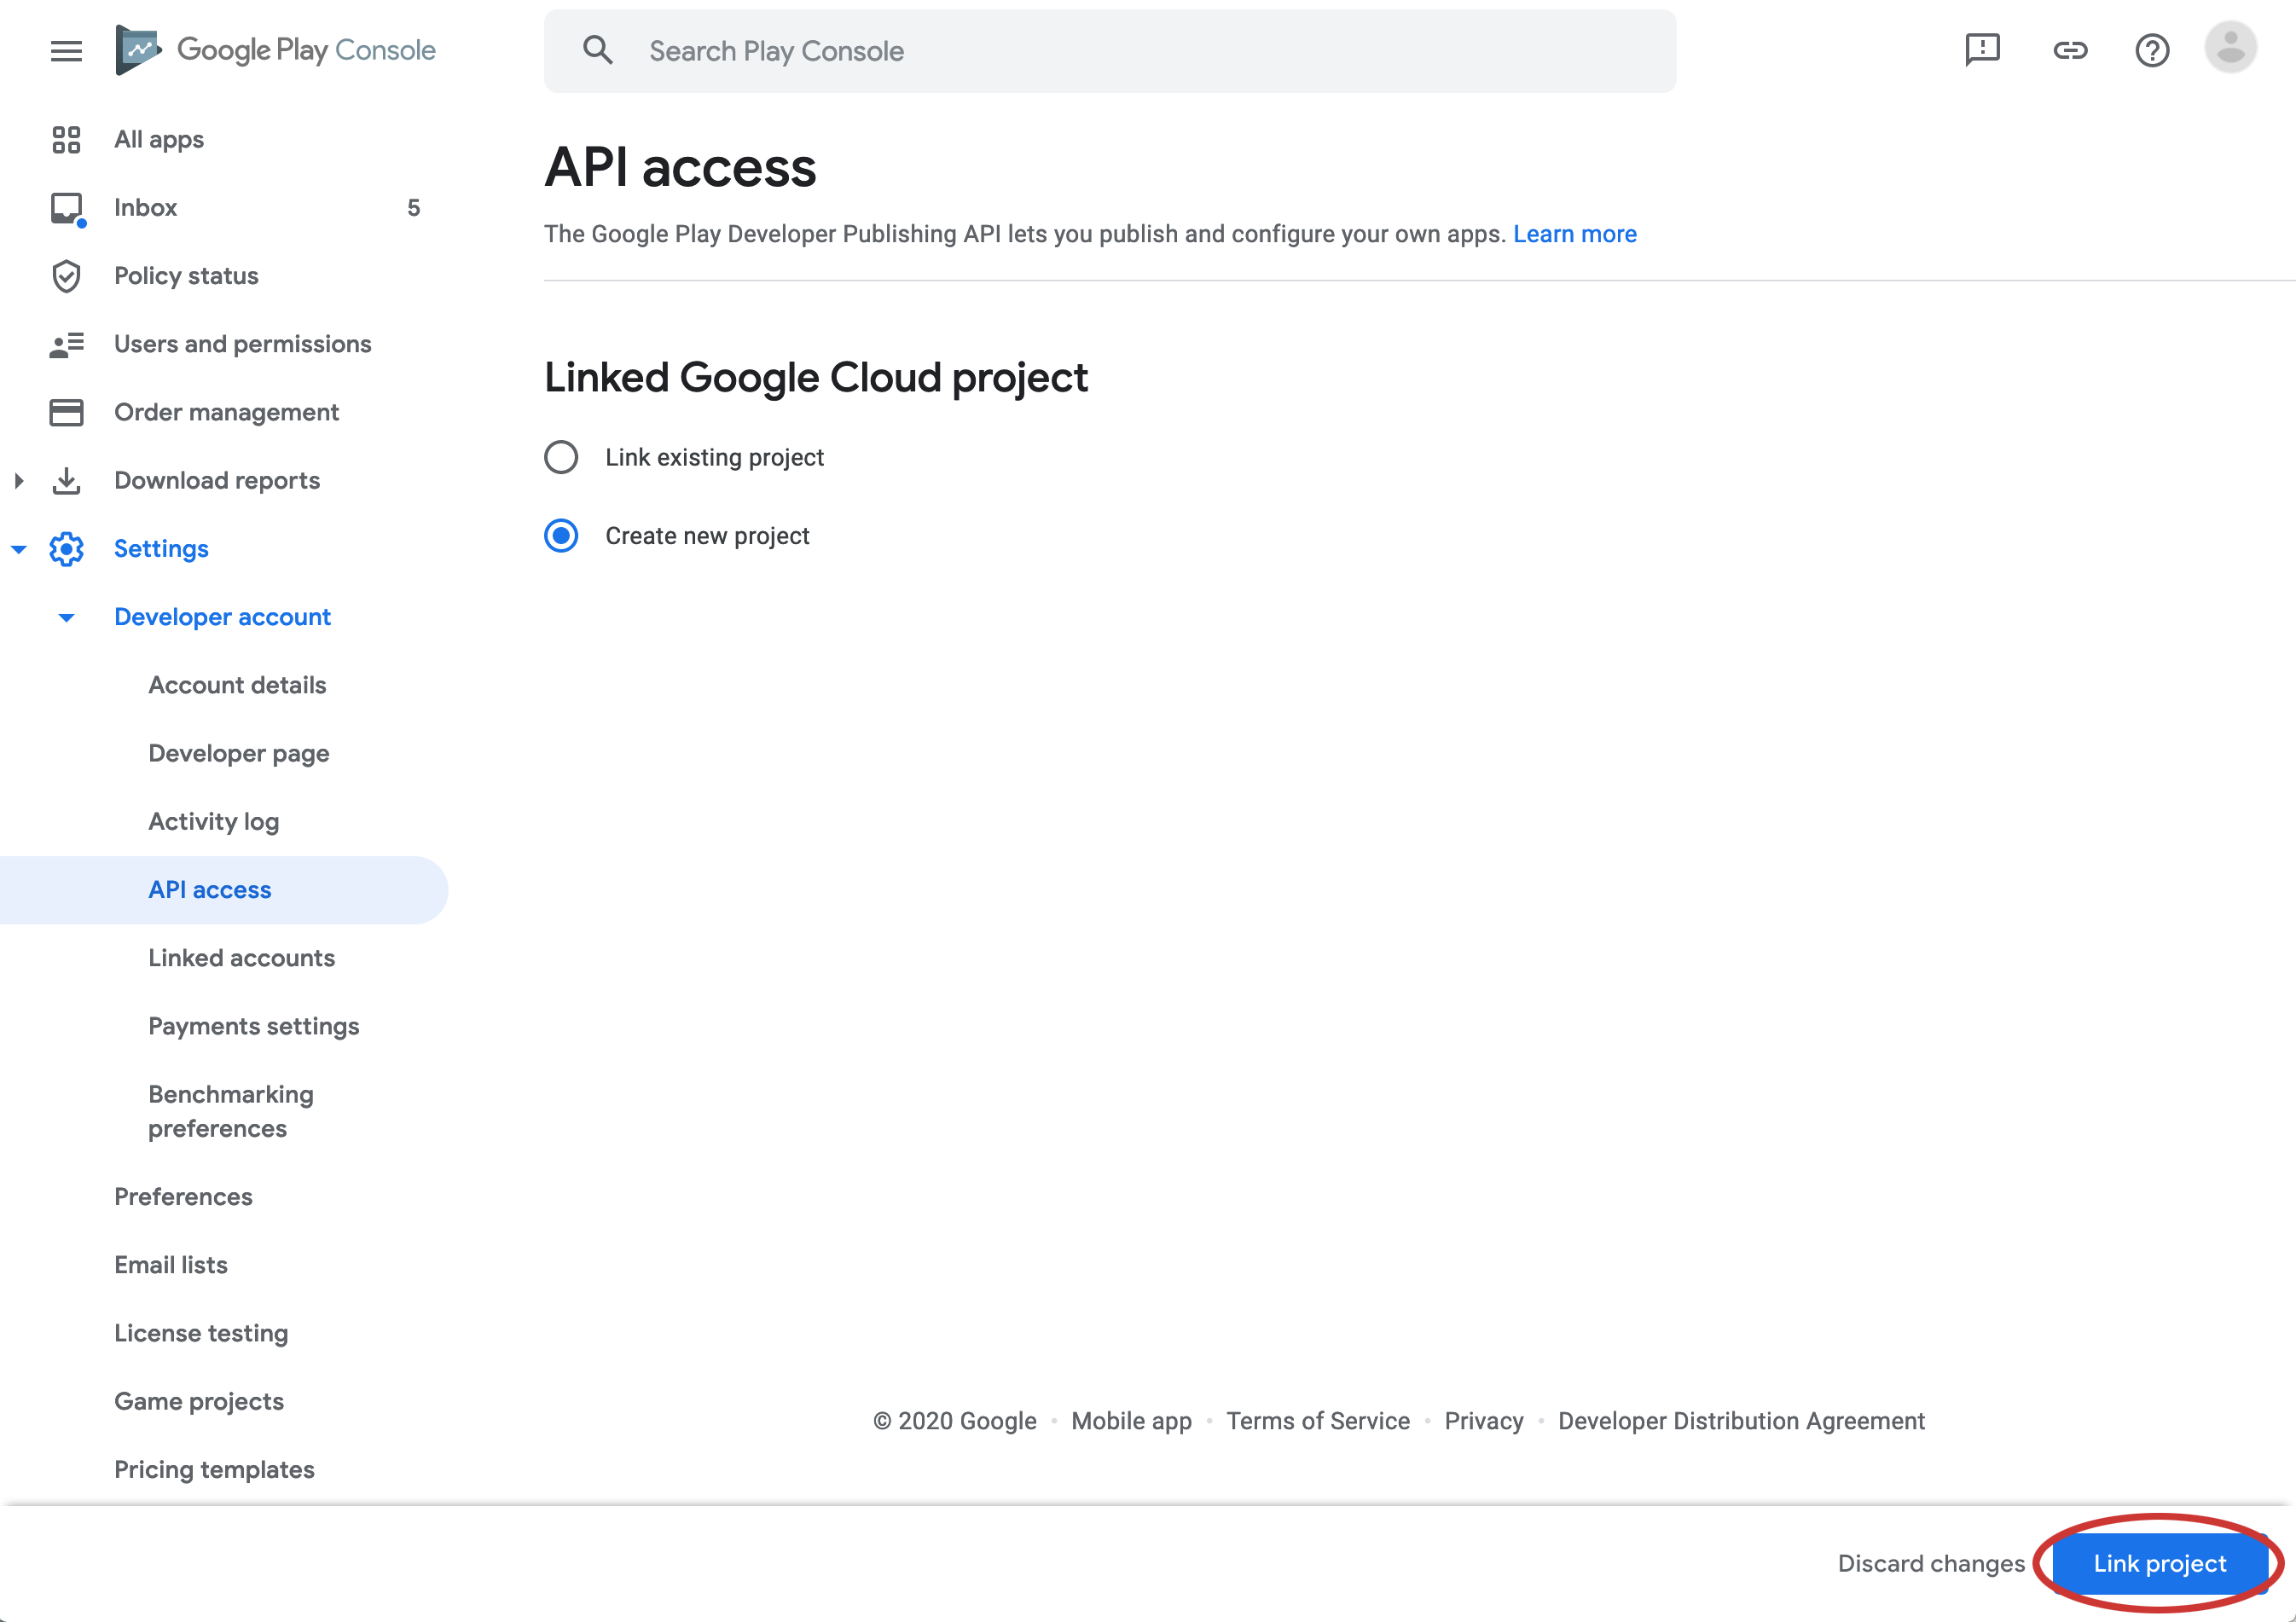The width and height of the screenshot is (2296, 1622).
Task: Select the Link existing project radio
Action: coord(561,457)
